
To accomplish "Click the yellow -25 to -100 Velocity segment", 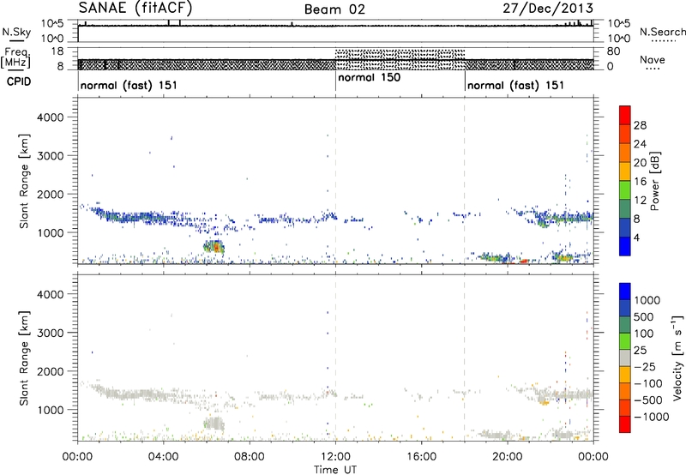I will 625,375.
